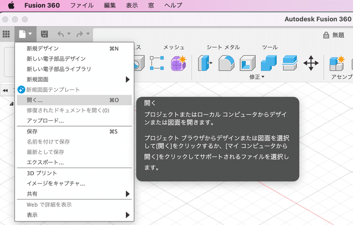Open the Fusion 360 app menu
This screenshot has height=225, width=353.
42,5
